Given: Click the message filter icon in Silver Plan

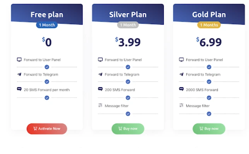Looking at the screenshot, I should (100, 105).
